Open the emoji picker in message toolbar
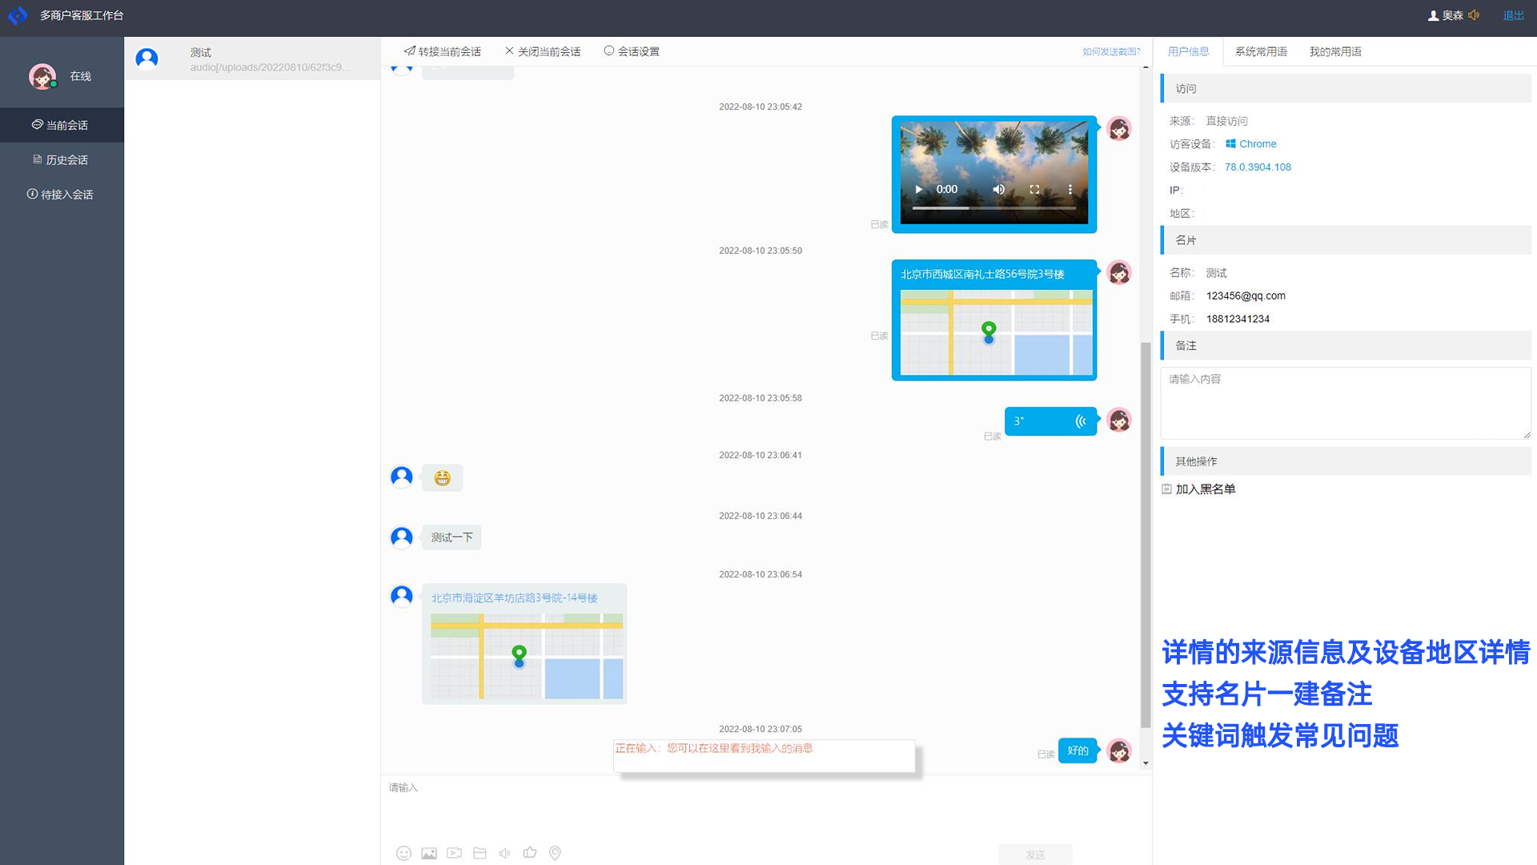This screenshot has width=1537, height=865. pos(403,853)
